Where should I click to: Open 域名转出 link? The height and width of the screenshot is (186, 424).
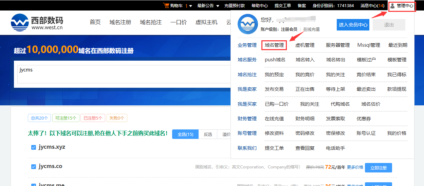[x=335, y=60]
